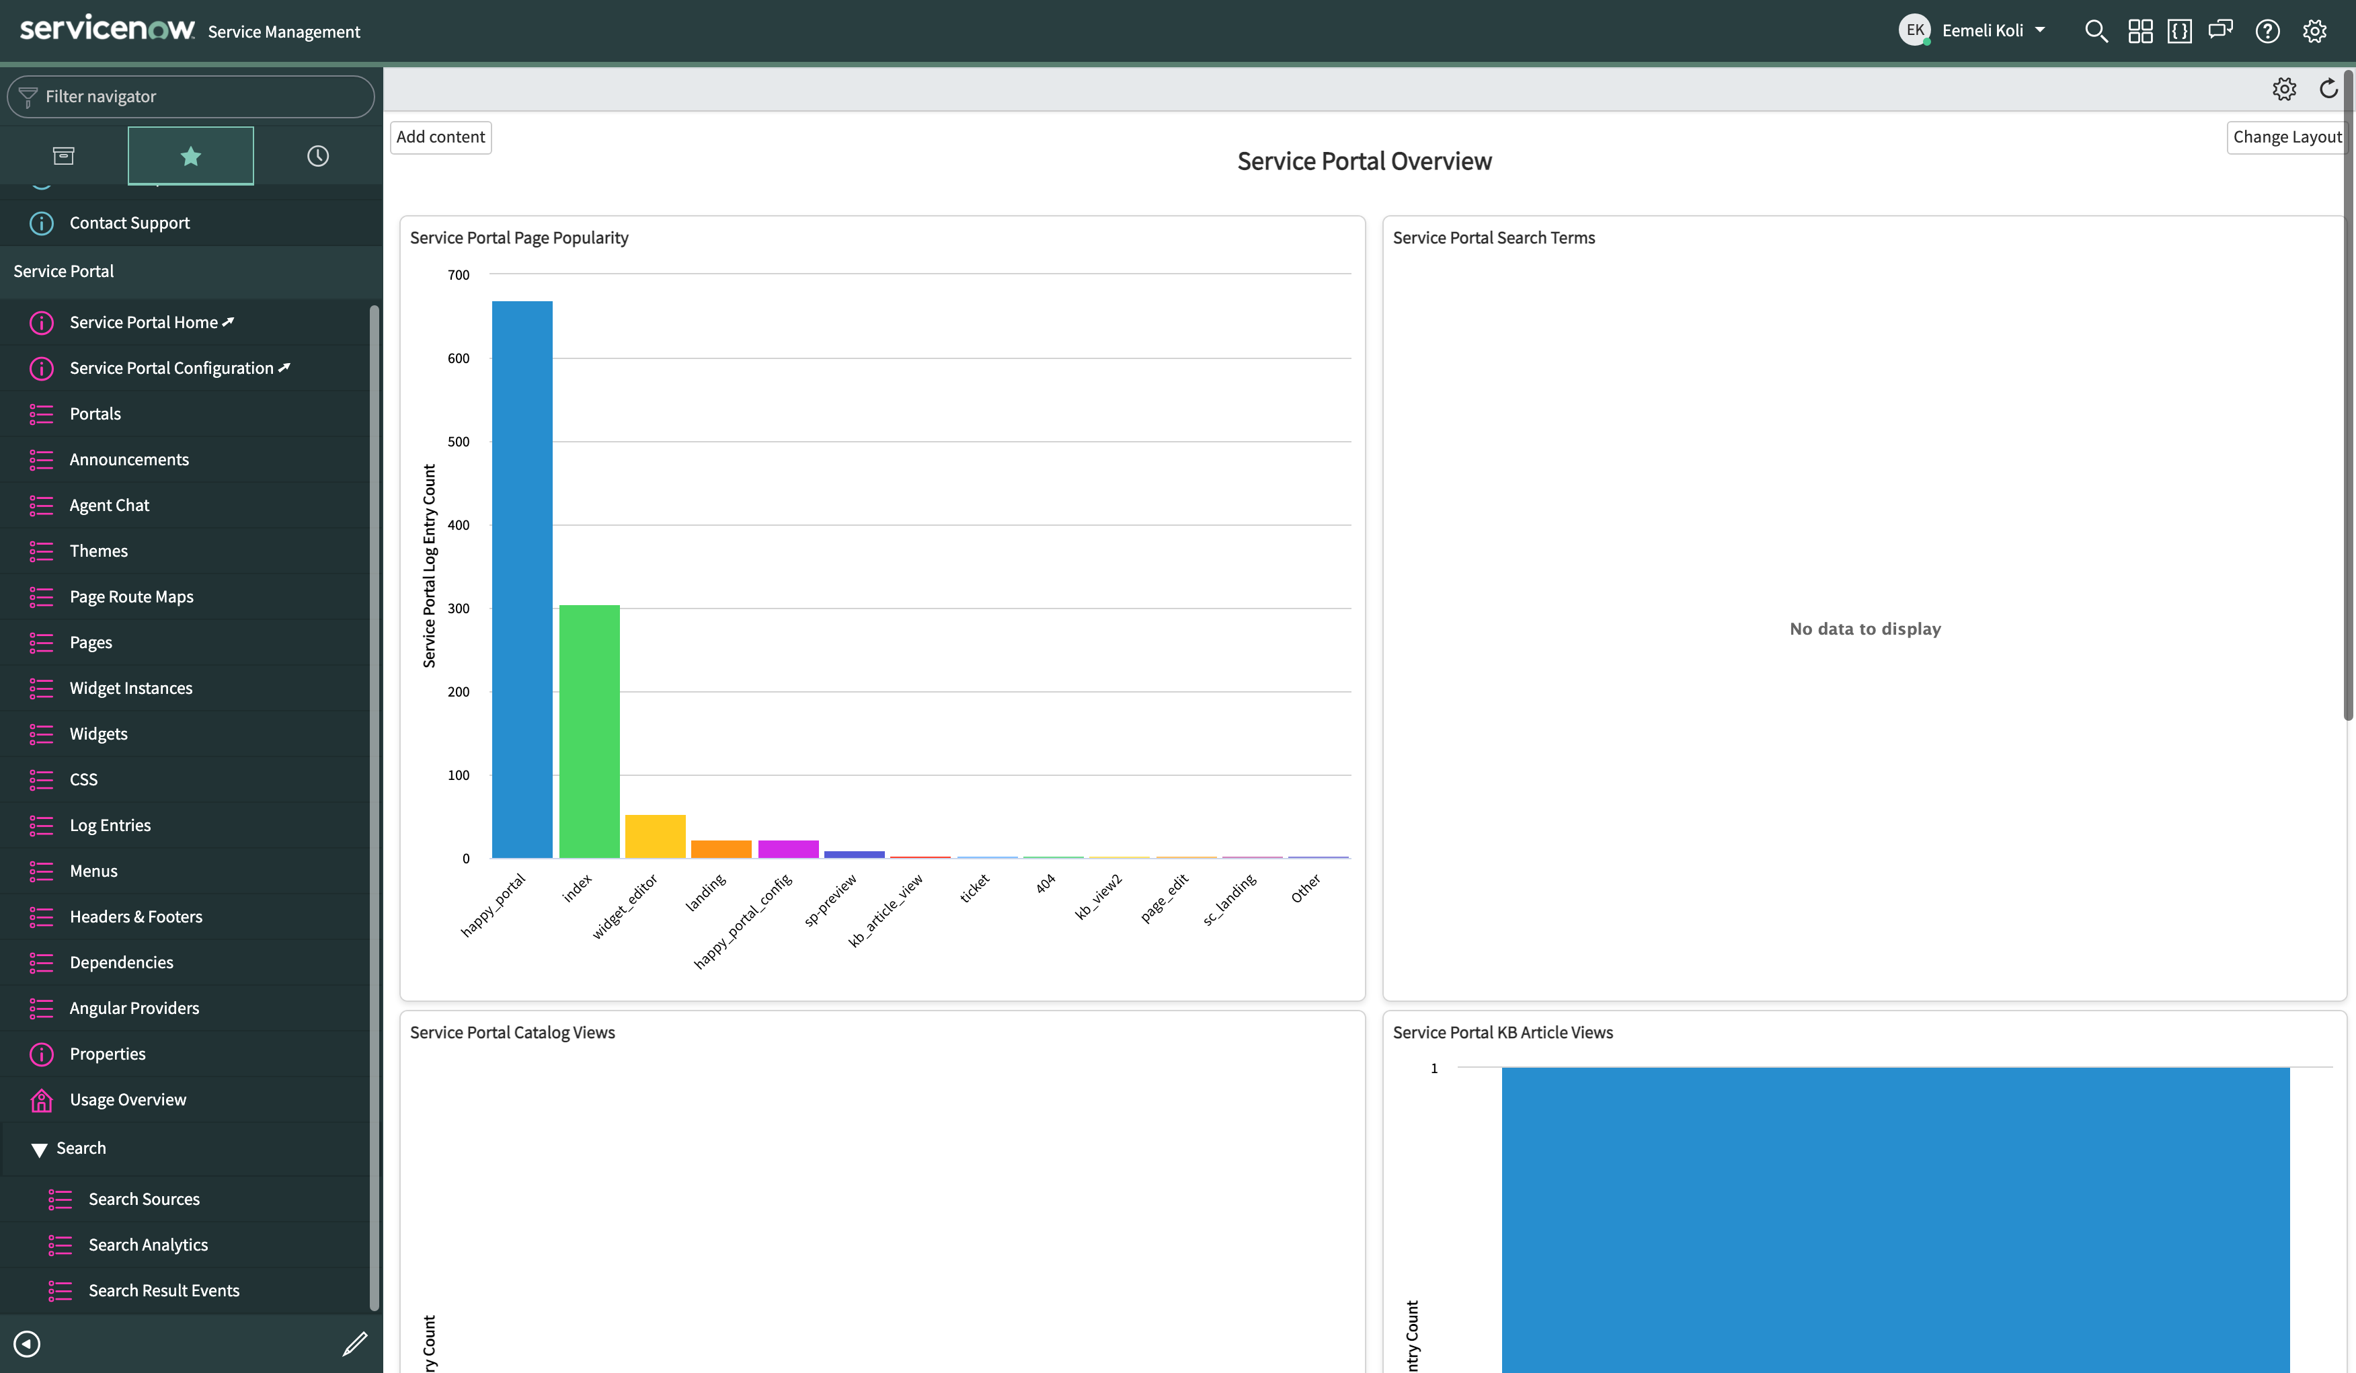Click the EK user avatar
The image size is (2356, 1373).
(x=1914, y=30)
